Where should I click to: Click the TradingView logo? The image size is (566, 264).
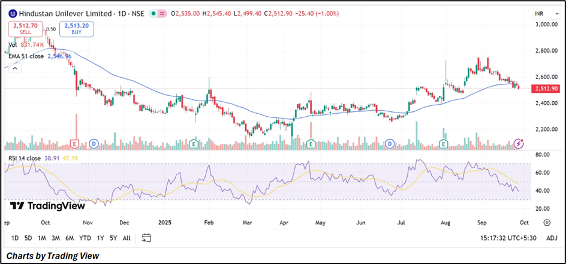tap(47, 206)
